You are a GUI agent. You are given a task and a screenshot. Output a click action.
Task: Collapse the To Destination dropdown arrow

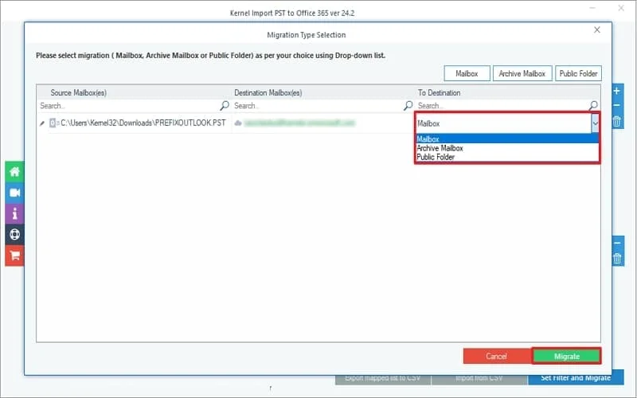(595, 123)
